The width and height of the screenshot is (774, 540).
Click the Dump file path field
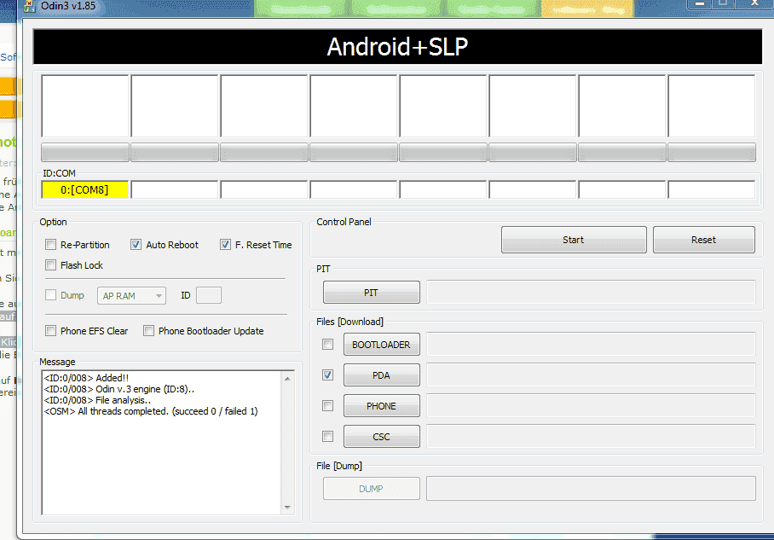click(x=591, y=488)
